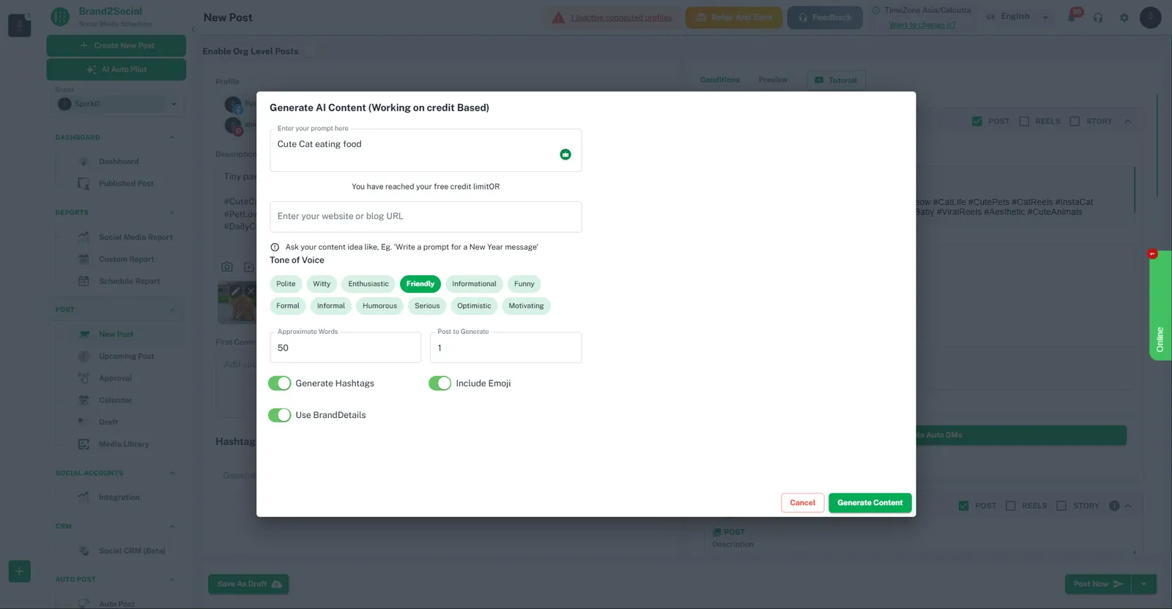Switch to the Preview tab
Screen dimensions: 1172x609
(773, 80)
